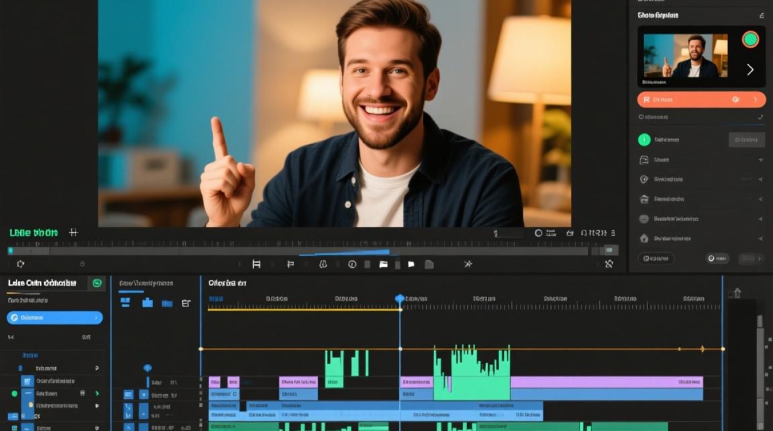773x431 pixels.
Task: Click the blue pill button in the left panel
Action: point(55,317)
